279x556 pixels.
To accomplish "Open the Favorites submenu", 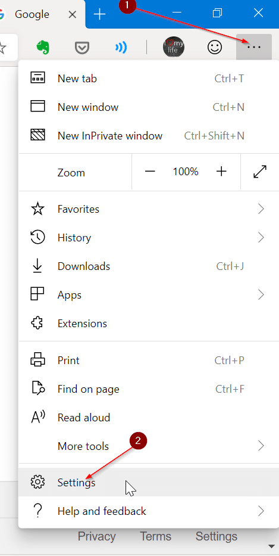I will 149,209.
